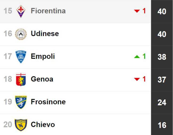Open the Udinese team name link
Viewport: 173px width, 135px height.
[45, 33]
